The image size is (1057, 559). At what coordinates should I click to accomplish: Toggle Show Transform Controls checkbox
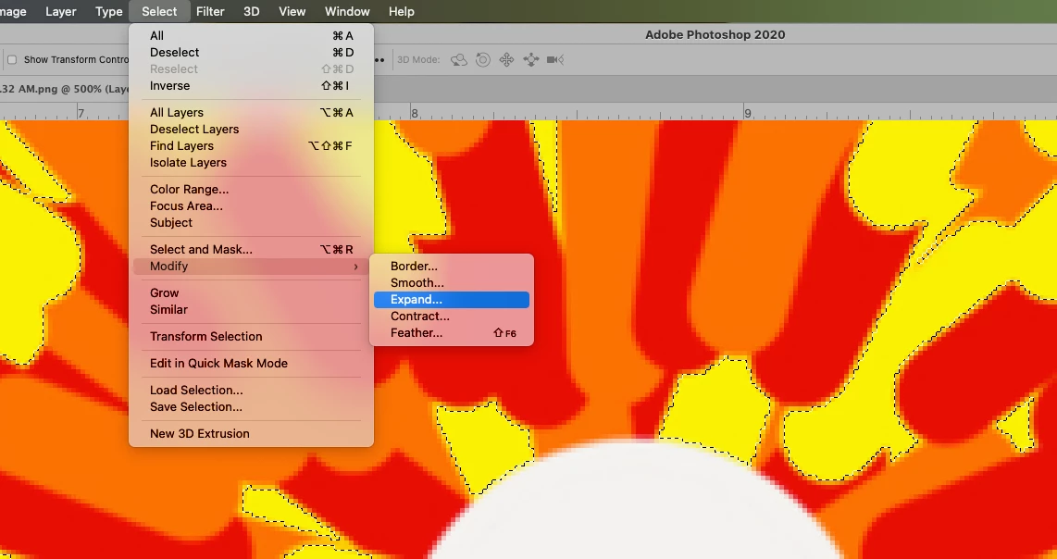pyautogui.click(x=11, y=60)
